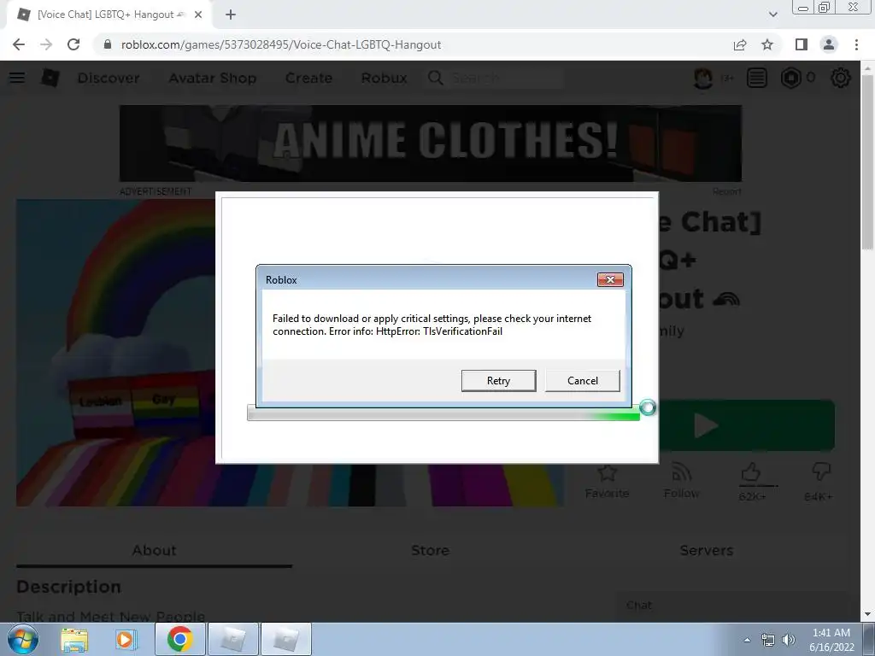Image resolution: width=875 pixels, height=656 pixels.
Task: Open the Chrome side panel
Action: [802, 44]
